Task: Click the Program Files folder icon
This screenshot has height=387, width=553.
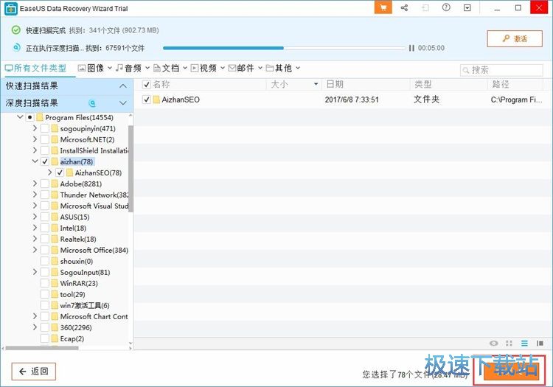Action: 40,117
